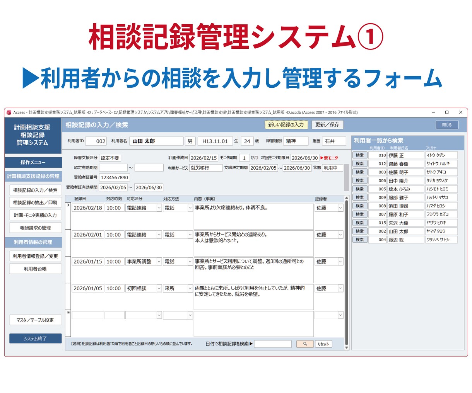Open 利用者台帳 menu

35,269
